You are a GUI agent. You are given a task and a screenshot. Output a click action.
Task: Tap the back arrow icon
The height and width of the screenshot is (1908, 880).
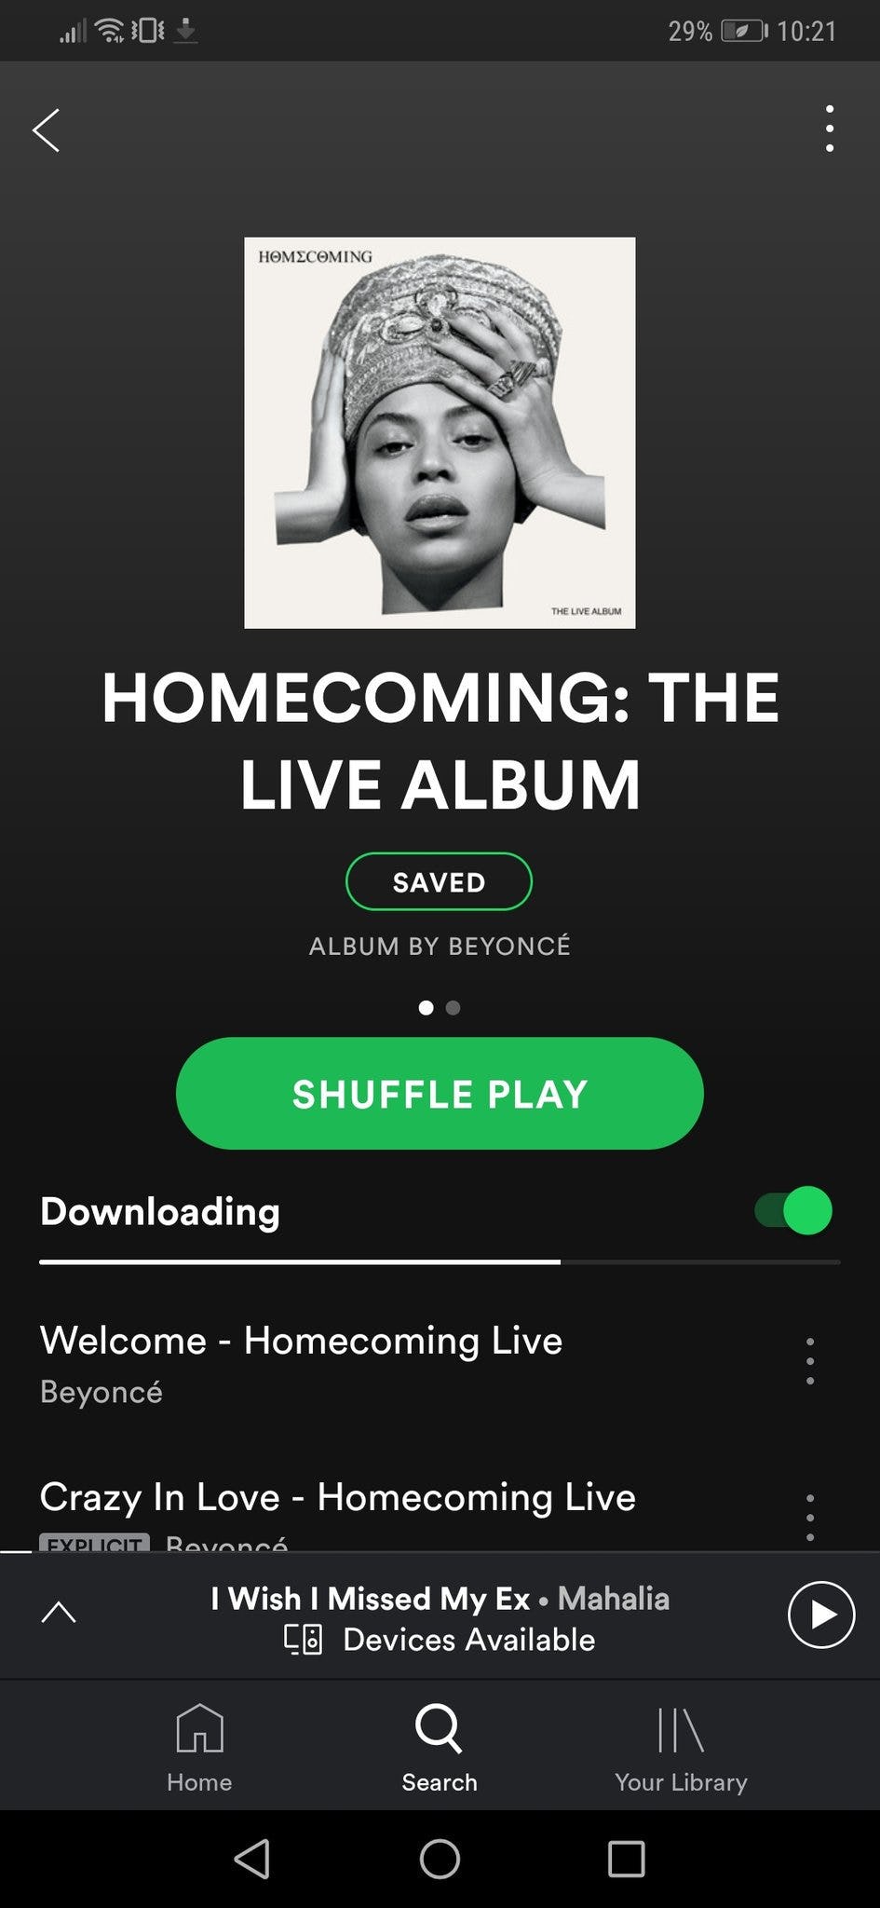point(46,129)
